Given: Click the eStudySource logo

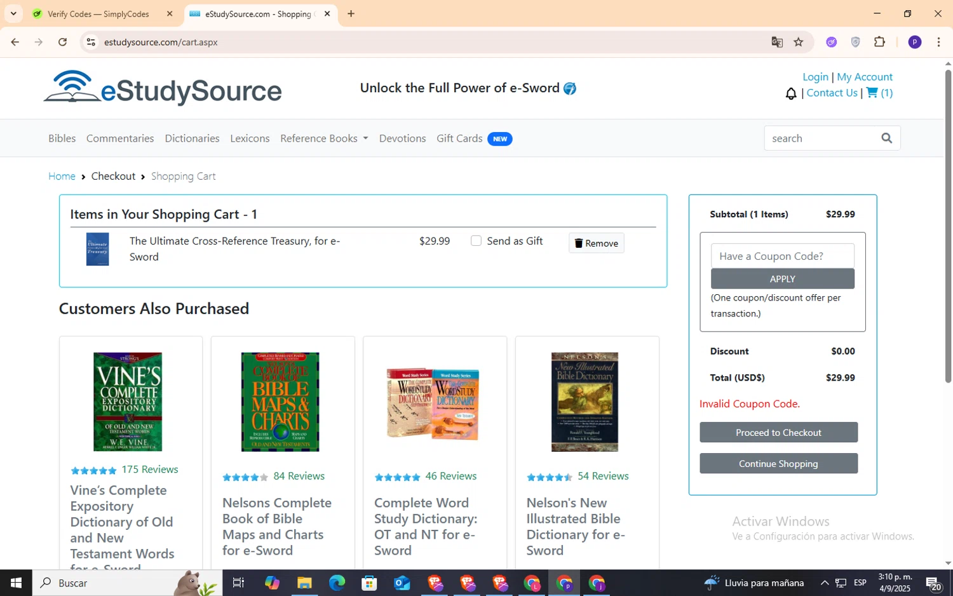Looking at the screenshot, I should point(163,88).
